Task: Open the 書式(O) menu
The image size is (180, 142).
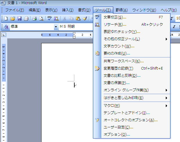Action: (x=84, y=10)
